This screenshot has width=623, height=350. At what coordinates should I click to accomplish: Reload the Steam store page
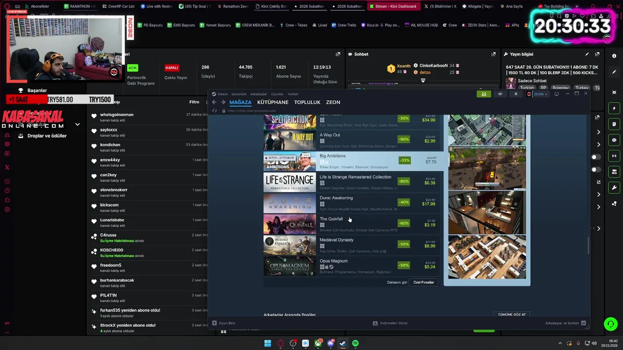tap(215, 110)
